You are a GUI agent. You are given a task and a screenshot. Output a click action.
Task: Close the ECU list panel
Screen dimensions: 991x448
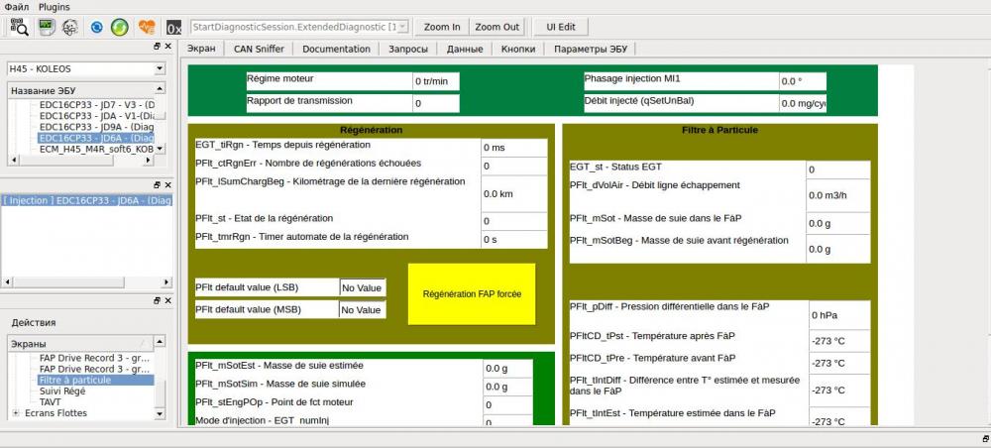168,47
